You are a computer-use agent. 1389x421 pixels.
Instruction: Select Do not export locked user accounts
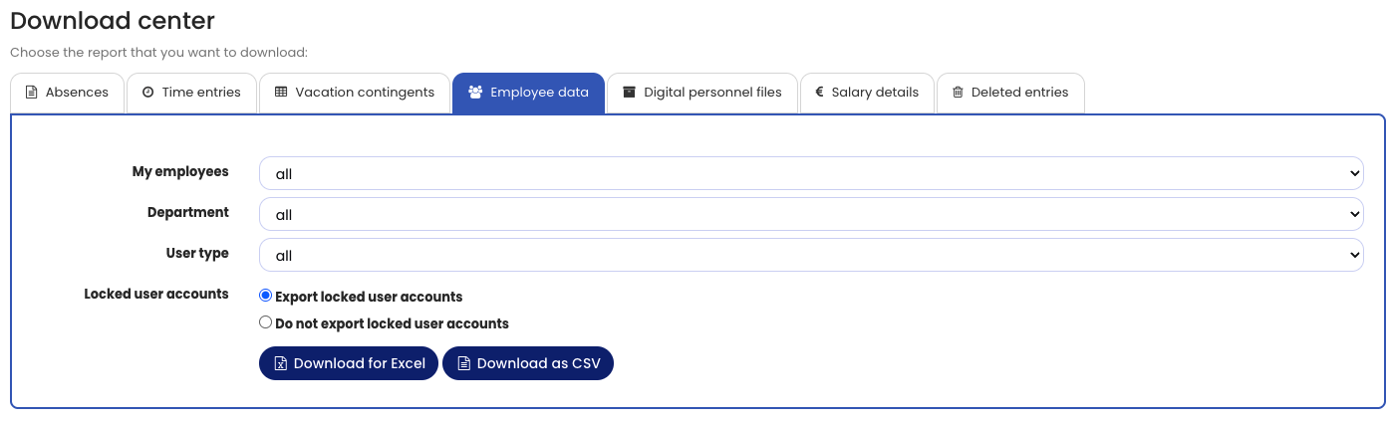coord(265,322)
